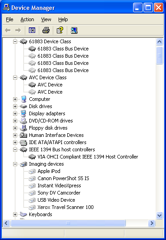Open the Action menu
The image size is (166, 240).
point(27,20)
